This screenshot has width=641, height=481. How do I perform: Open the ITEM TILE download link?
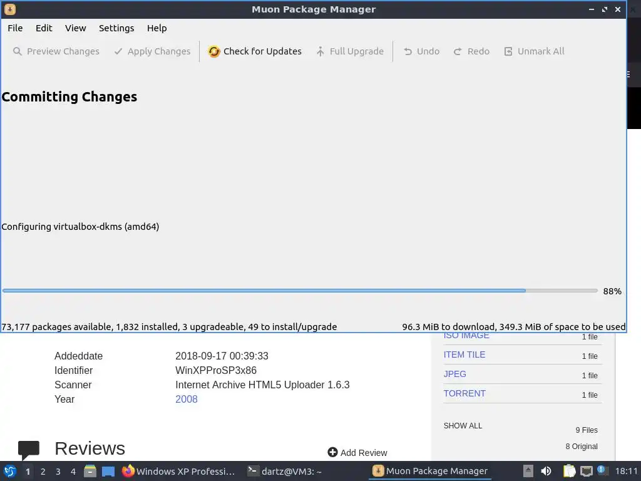pyautogui.click(x=464, y=354)
